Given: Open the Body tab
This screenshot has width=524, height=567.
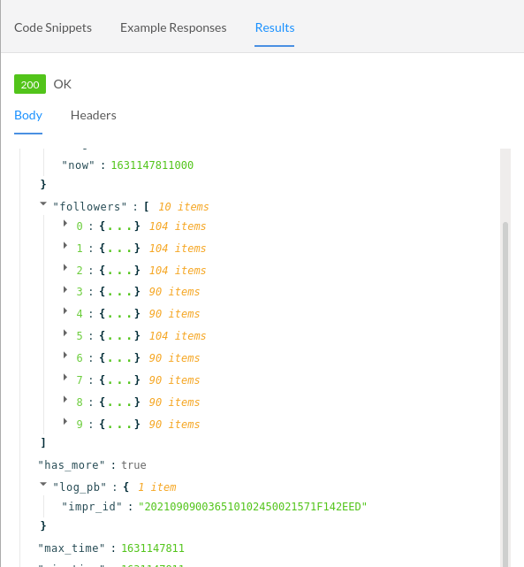Looking at the screenshot, I should point(28,115).
